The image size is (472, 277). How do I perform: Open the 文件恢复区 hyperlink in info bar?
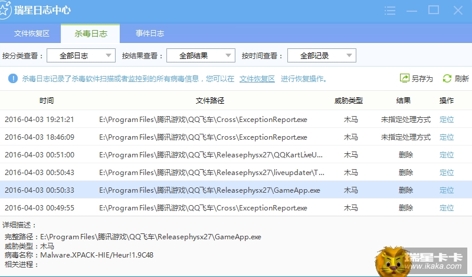pos(257,79)
